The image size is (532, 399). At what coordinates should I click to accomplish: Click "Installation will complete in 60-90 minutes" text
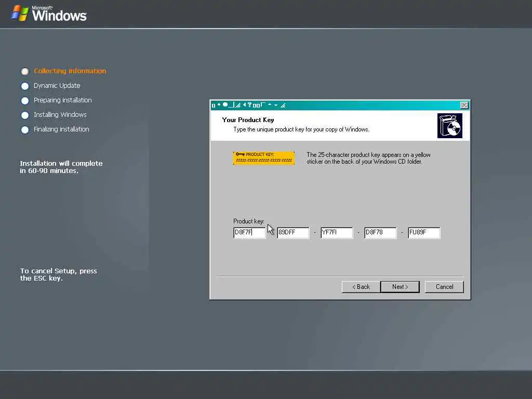coord(61,167)
